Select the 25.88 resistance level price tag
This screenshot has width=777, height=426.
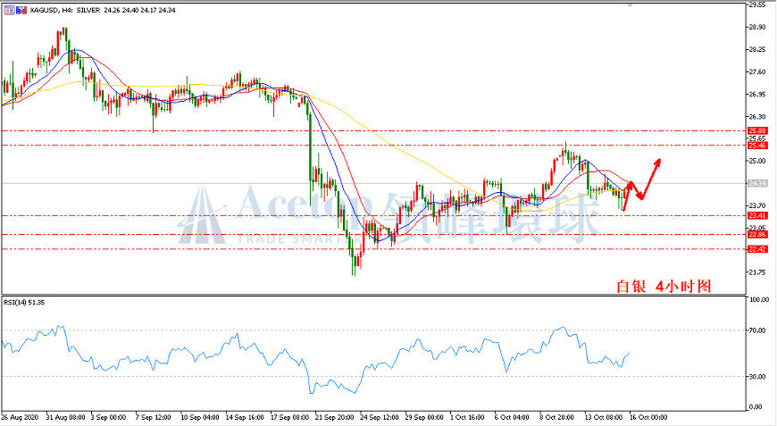(x=757, y=130)
